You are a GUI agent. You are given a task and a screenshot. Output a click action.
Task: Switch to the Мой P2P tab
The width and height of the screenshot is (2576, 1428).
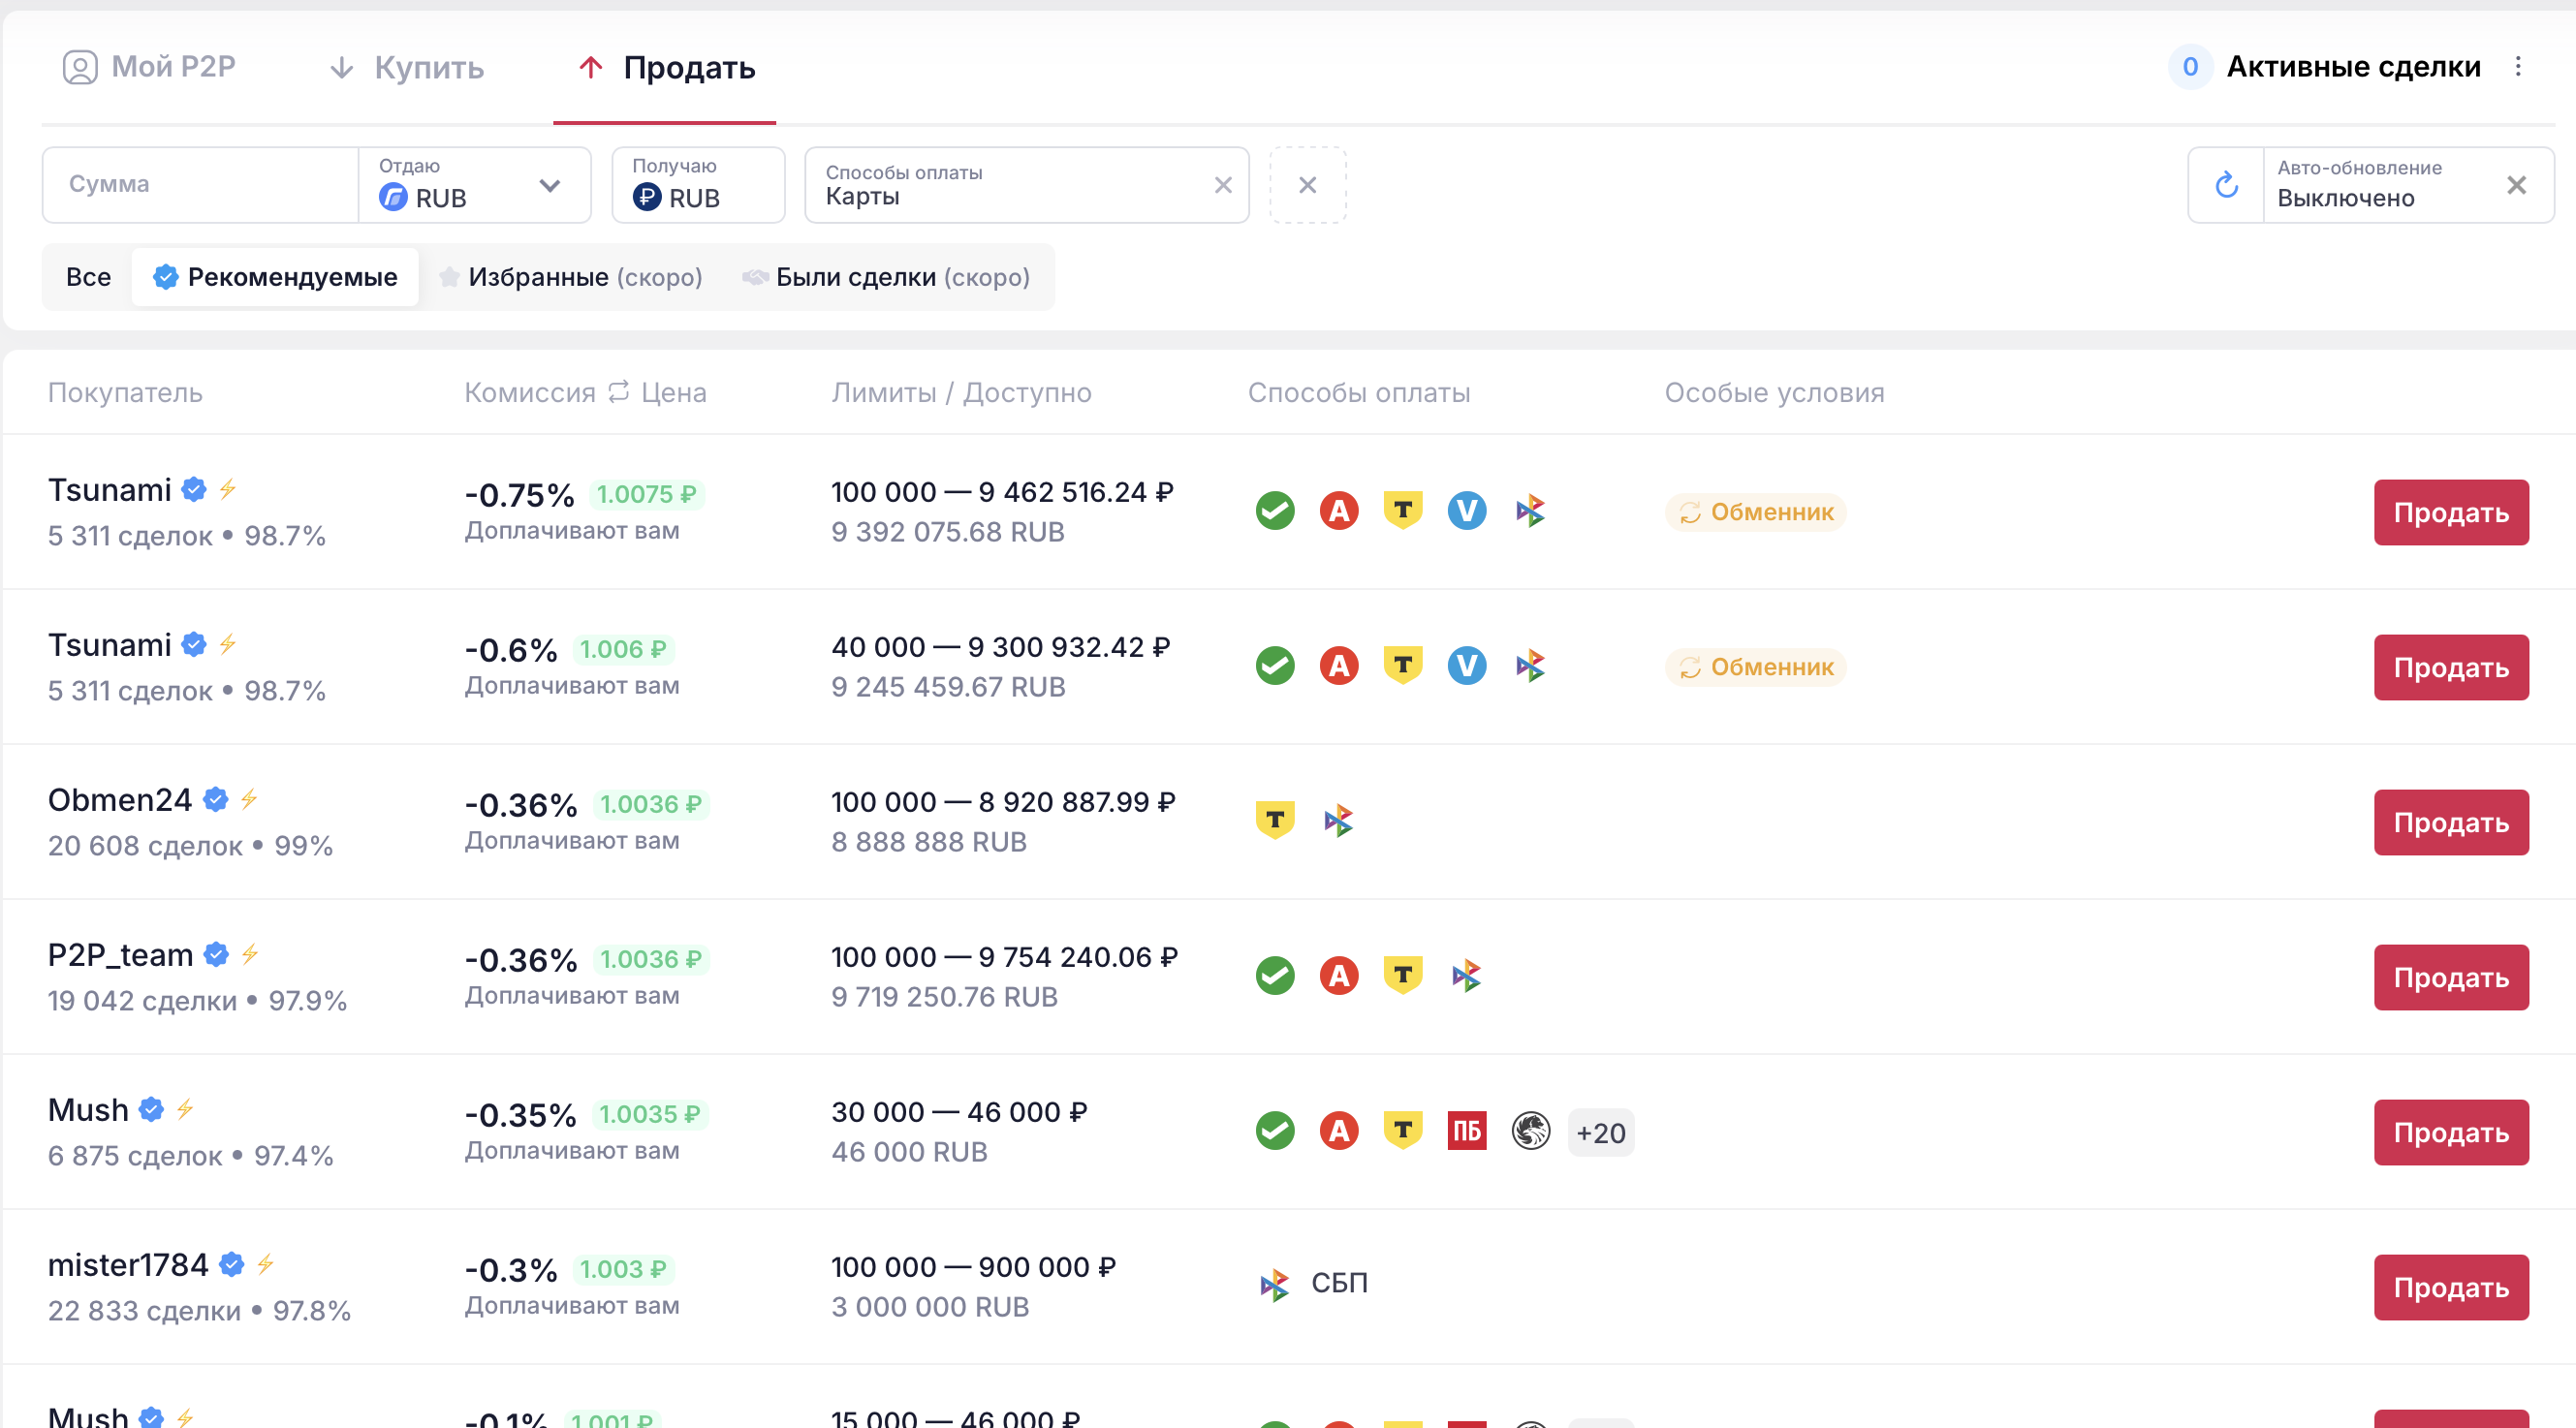click(x=149, y=67)
